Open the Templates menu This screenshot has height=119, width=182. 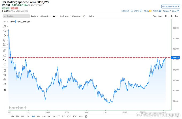pyautogui.click(x=157, y=16)
